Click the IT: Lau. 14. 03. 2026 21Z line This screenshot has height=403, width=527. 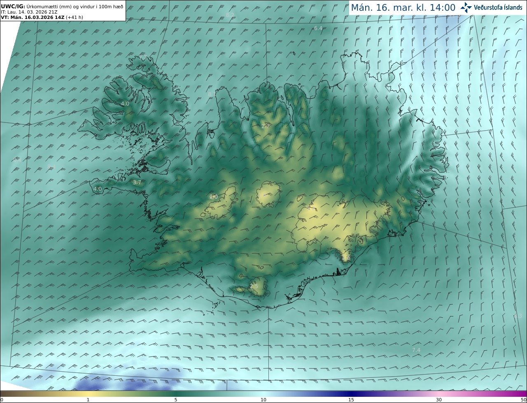click(29, 12)
